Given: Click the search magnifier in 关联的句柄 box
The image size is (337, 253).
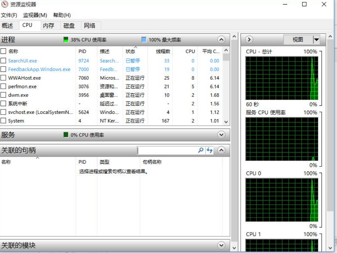Looking at the screenshot, I should [x=201, y=150].
